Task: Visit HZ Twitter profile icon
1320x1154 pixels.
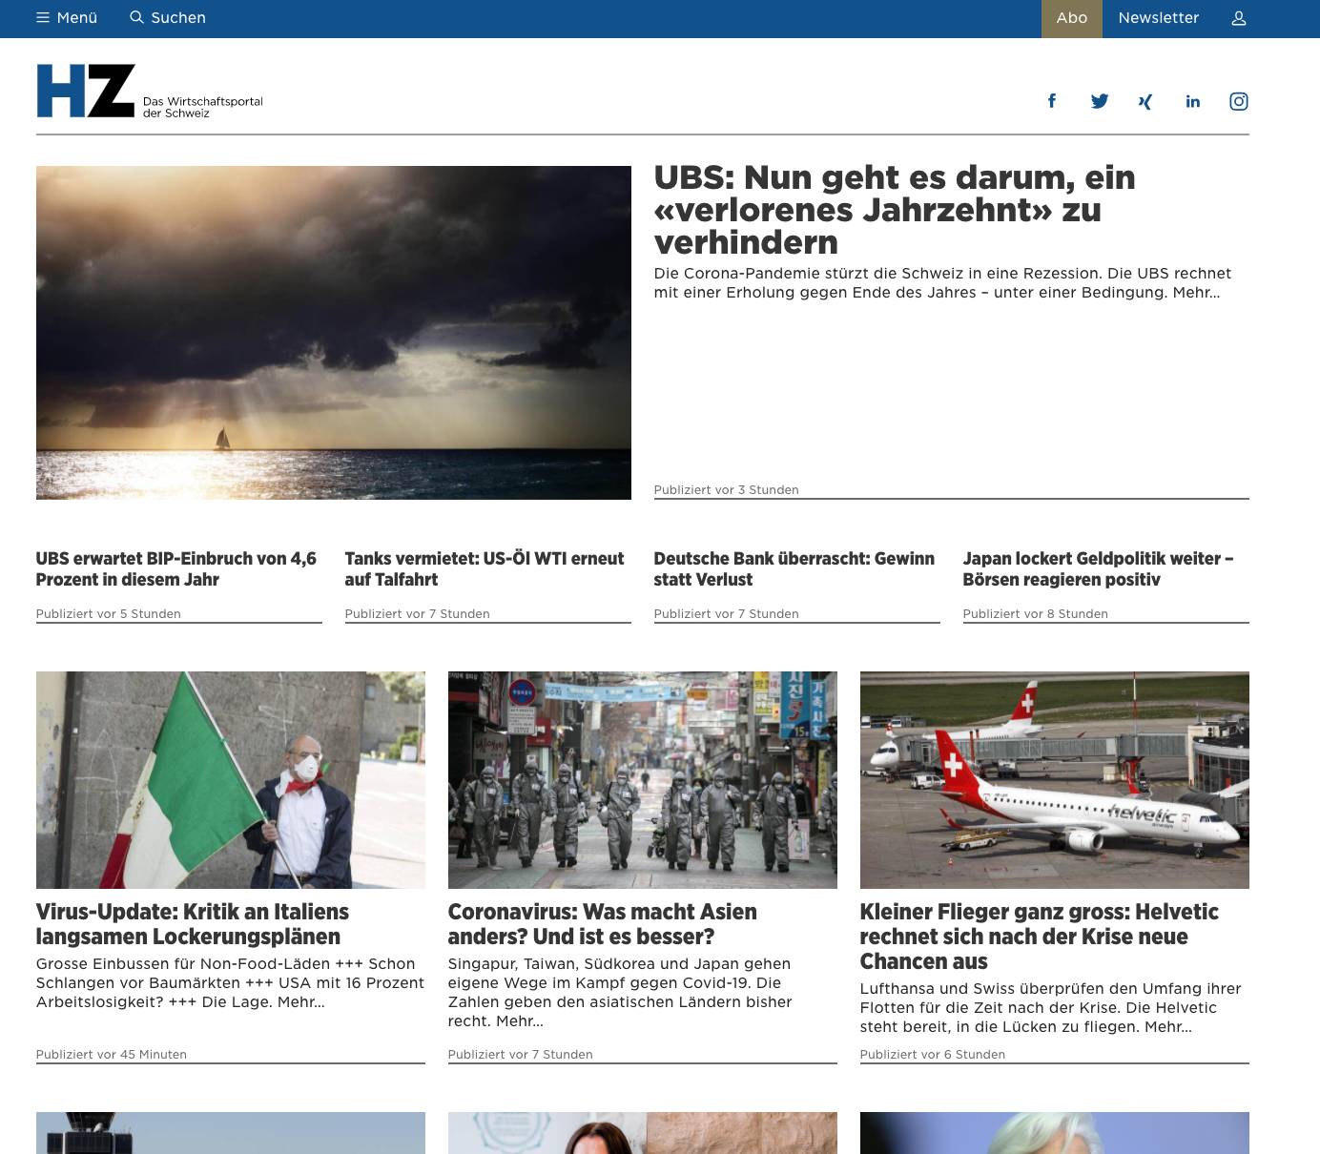Action: [1100, 101]
